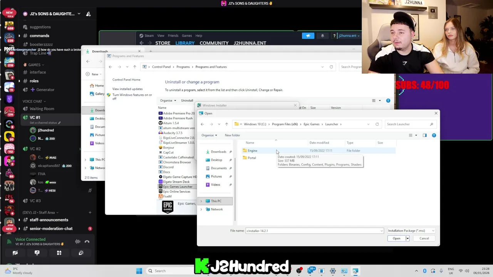Click the Windows taskbar Search box
The height and width of the screenshot is (277, 493).
(x=170, y=271)
